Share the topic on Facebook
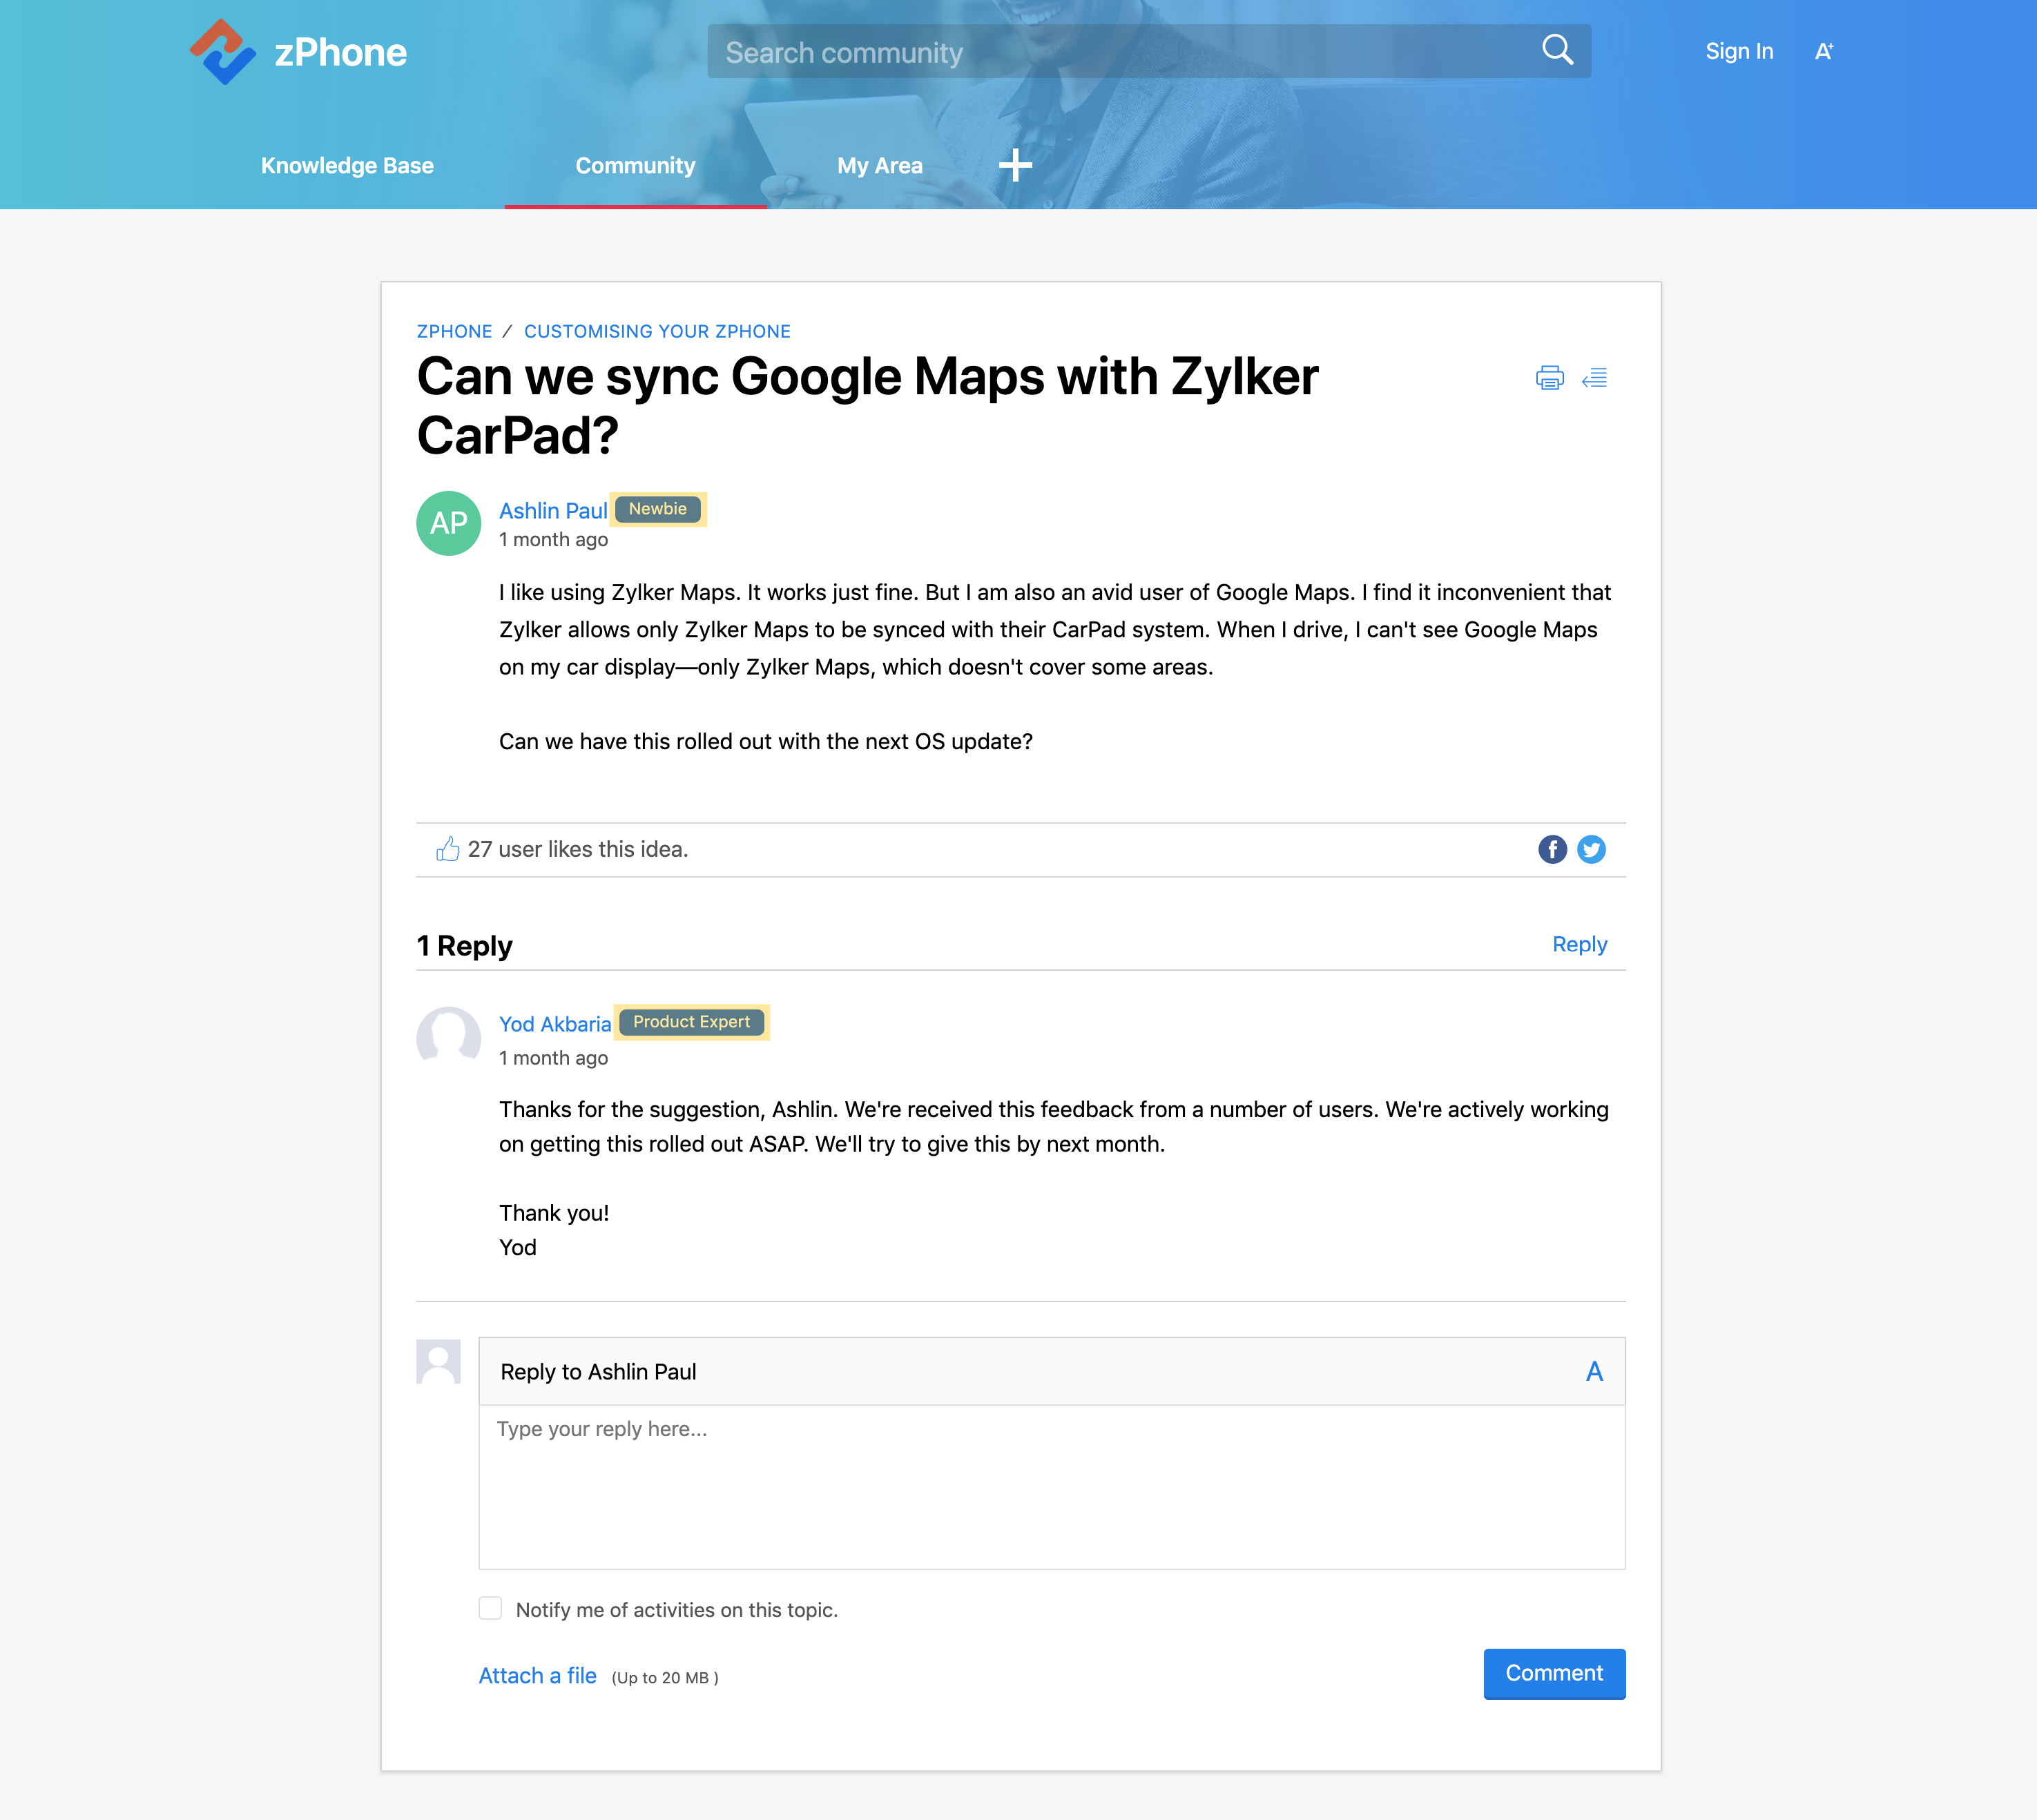2037x1820 pixels. point(1551,849)
